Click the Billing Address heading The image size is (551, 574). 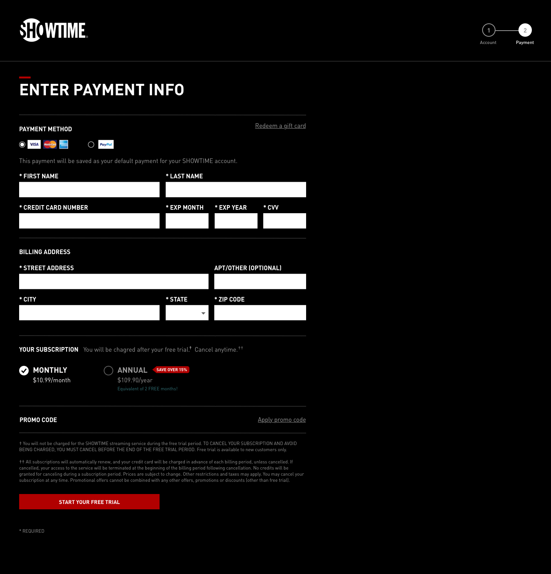(45, 252)
